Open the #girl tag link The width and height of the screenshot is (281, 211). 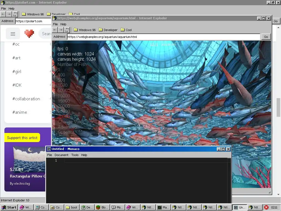click(x=17, y=72)
